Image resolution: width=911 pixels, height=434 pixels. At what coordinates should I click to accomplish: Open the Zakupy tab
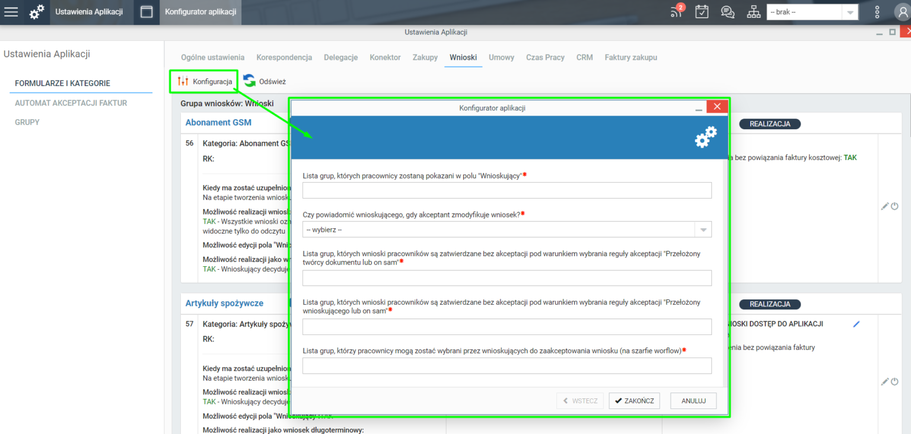(425, 58)
